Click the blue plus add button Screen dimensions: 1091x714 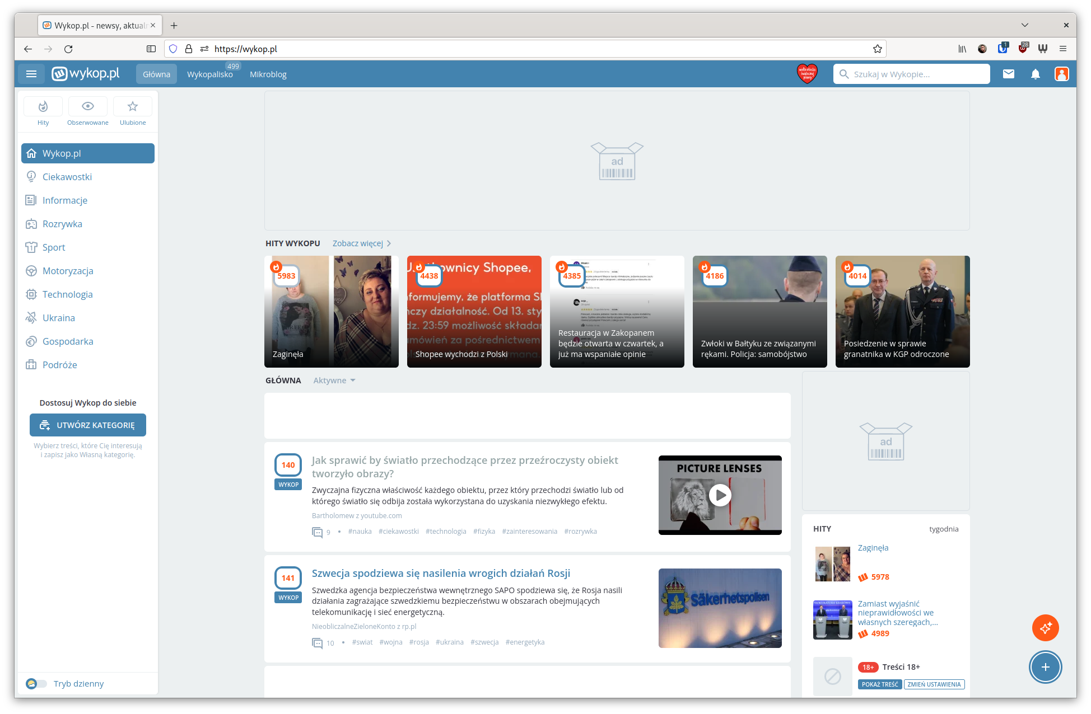click(x=1045, y=667)
